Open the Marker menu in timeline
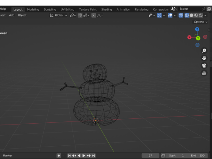212x159 pixels. point(8,155)
